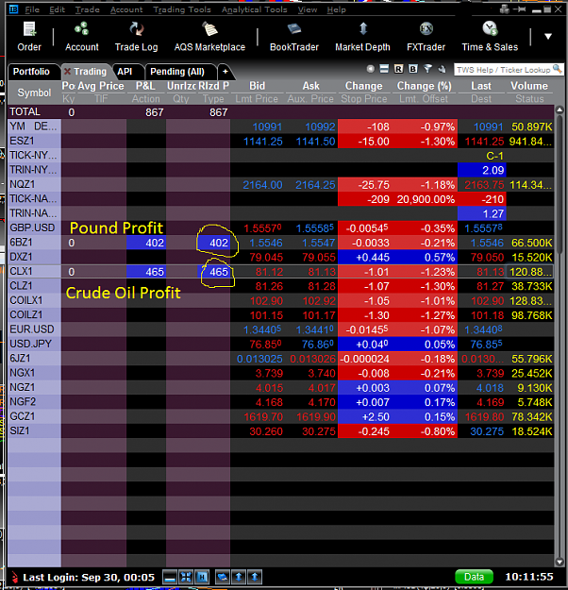
Task: Expand the toolbar overflow dropdown arrow
Action: [548, 37]
